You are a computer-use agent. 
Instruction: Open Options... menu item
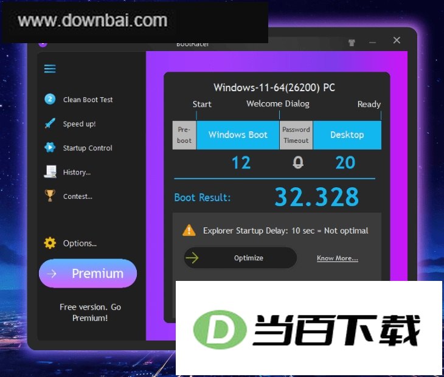click(x=80, y=243)
